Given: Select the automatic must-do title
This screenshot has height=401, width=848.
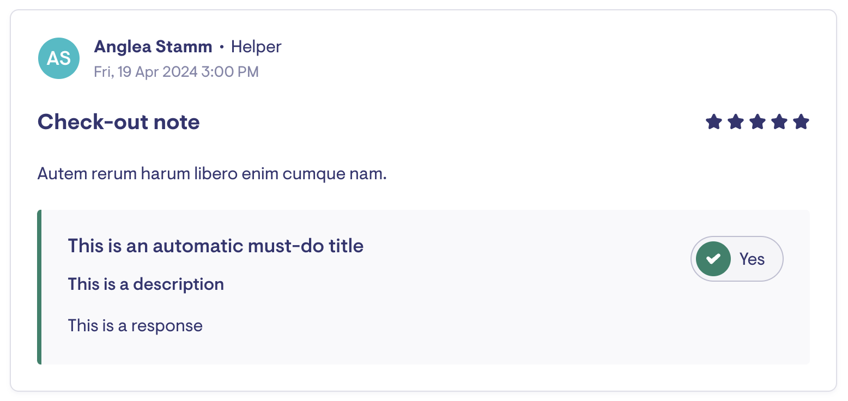Looking at the screenshot, I should 215,246.
